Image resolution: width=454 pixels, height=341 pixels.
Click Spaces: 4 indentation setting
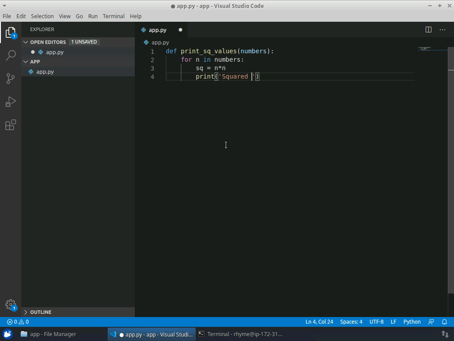tap(351, 321)
